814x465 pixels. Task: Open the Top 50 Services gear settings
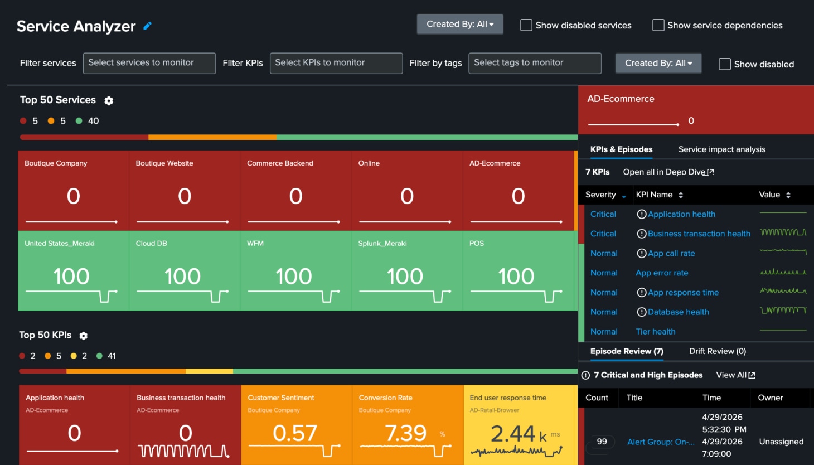pos(109,101)
